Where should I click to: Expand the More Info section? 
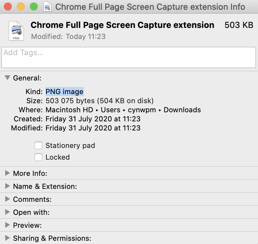7,173
